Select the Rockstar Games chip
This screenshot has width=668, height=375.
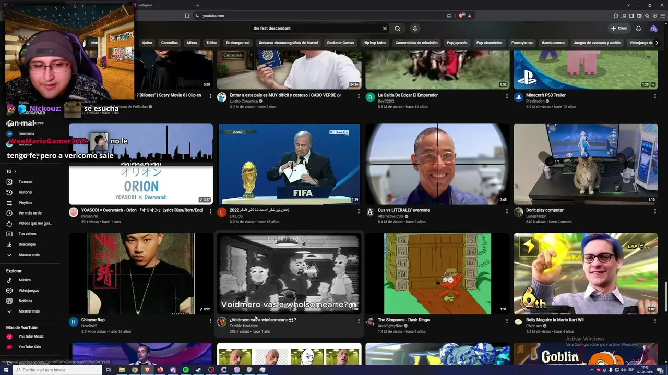tap(340, 43)
